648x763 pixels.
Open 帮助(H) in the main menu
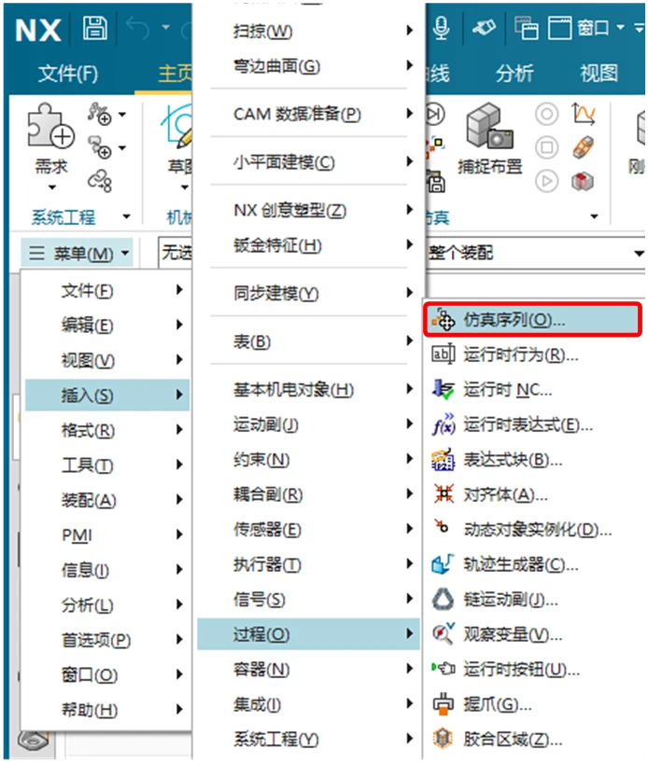(107, 710)
